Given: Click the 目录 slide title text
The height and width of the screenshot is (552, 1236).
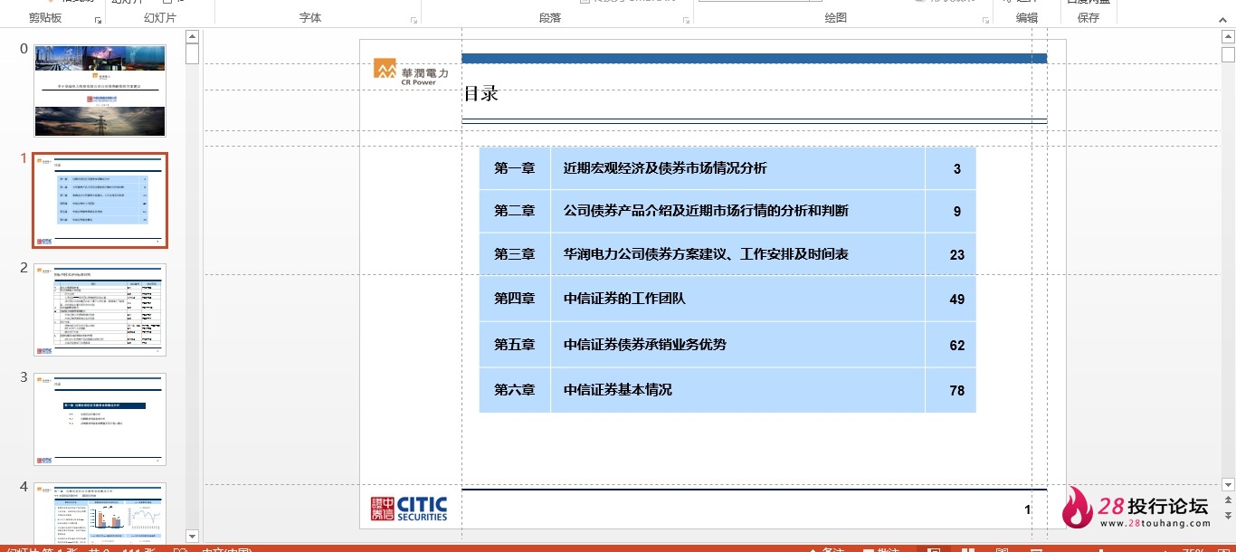Looking at the screenshot, I should (481, 93).
